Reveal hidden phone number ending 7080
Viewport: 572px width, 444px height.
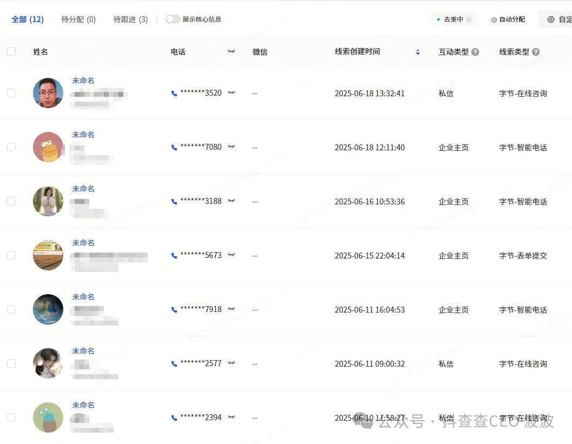tap(232, 147)
